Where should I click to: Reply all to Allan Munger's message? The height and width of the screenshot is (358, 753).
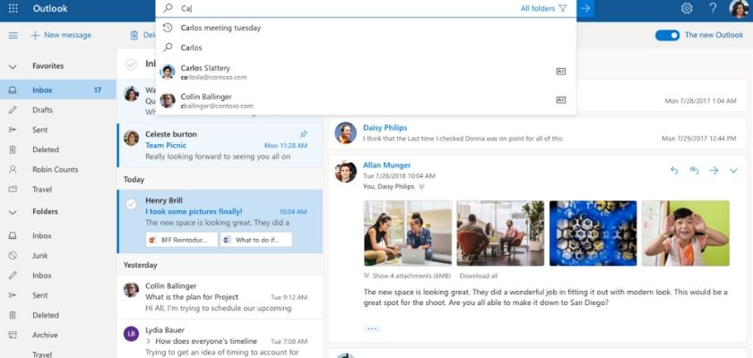[694, 171]
